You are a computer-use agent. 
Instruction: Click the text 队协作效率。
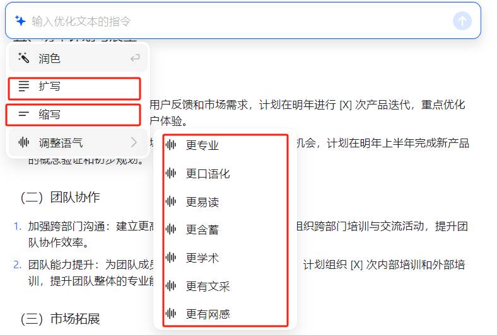coord(59,242)
